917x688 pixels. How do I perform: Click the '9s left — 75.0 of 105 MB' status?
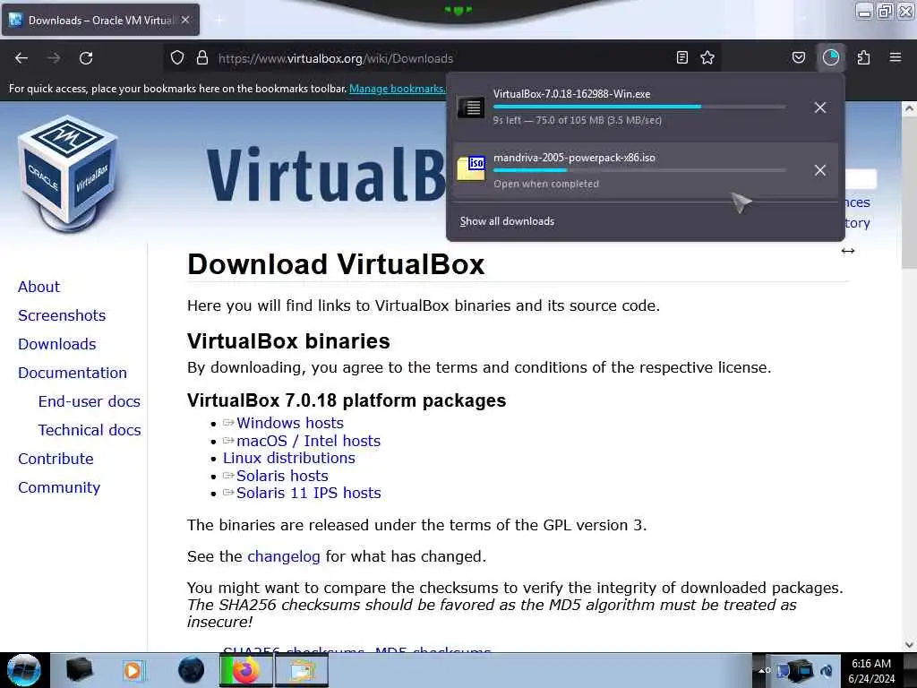pos(578,120)
